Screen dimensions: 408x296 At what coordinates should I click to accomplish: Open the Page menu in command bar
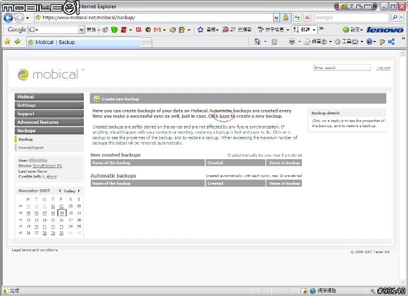click(x=317, y=42)
